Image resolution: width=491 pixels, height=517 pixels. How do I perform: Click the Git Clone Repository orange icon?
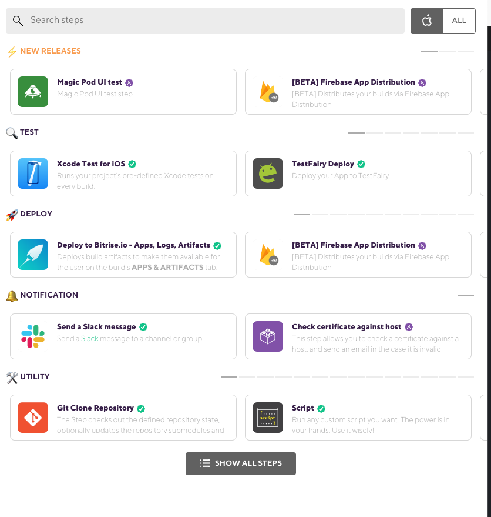33,418
